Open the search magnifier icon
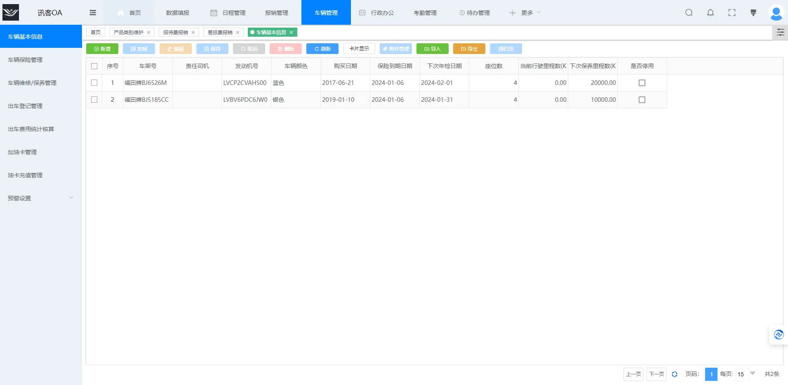The image size is (788, 385). pyautogui.click(x=689, y=13)
